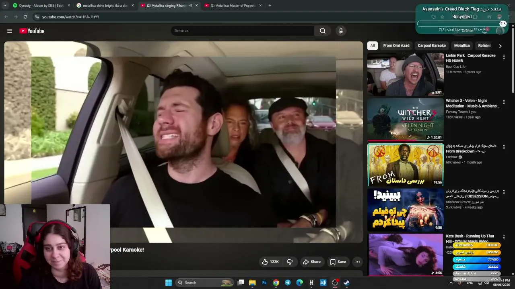515x289 pixels.
Task: Open more actions menu beside Save
Action: pyautogui.click(x=357, y=262)
